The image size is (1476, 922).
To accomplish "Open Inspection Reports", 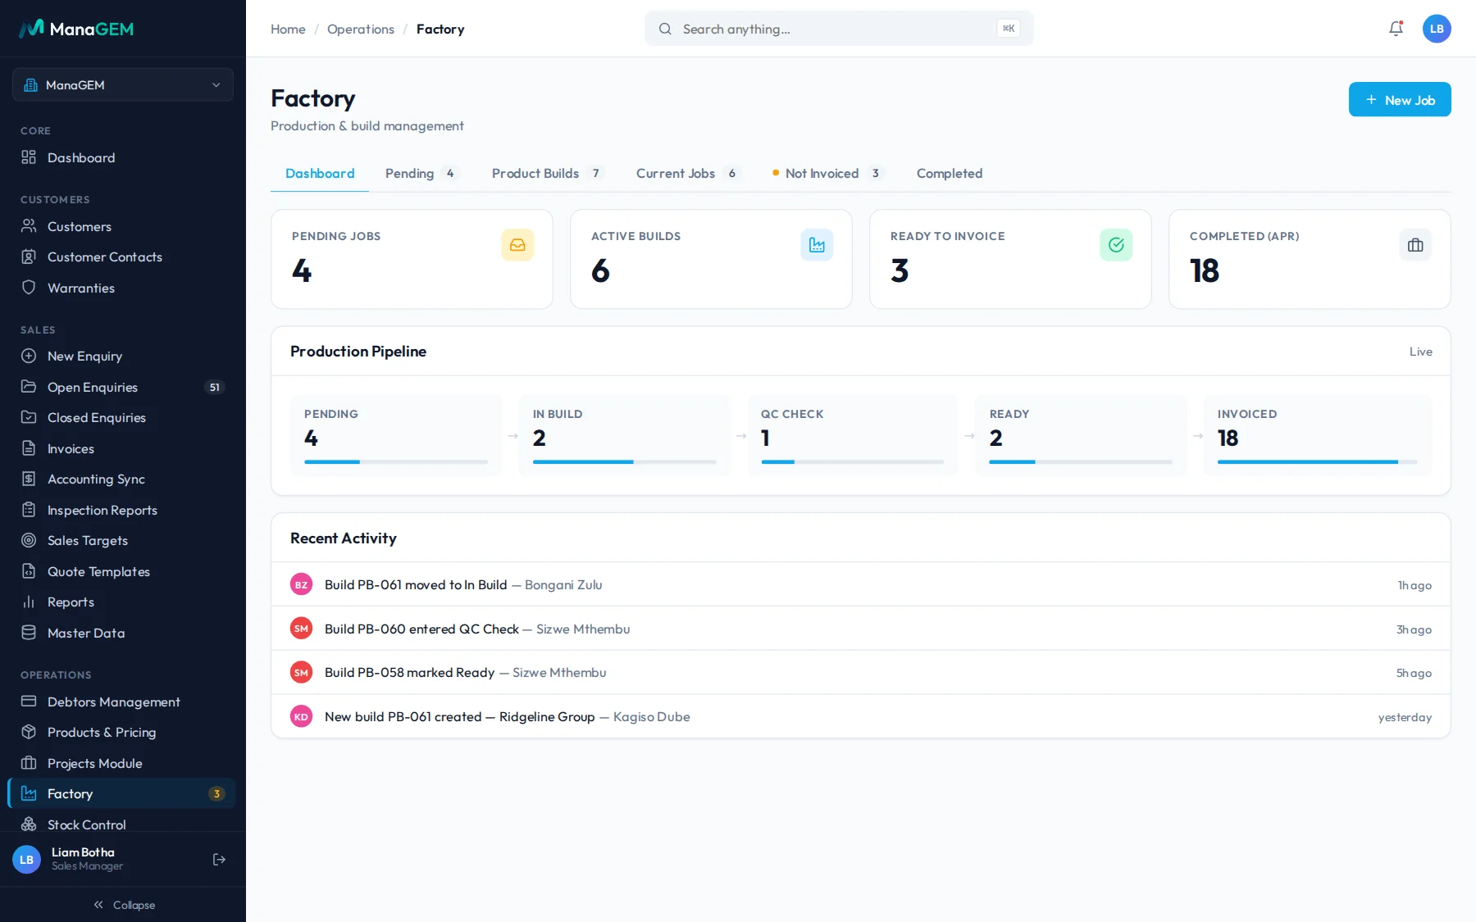I will click(123, 510).
